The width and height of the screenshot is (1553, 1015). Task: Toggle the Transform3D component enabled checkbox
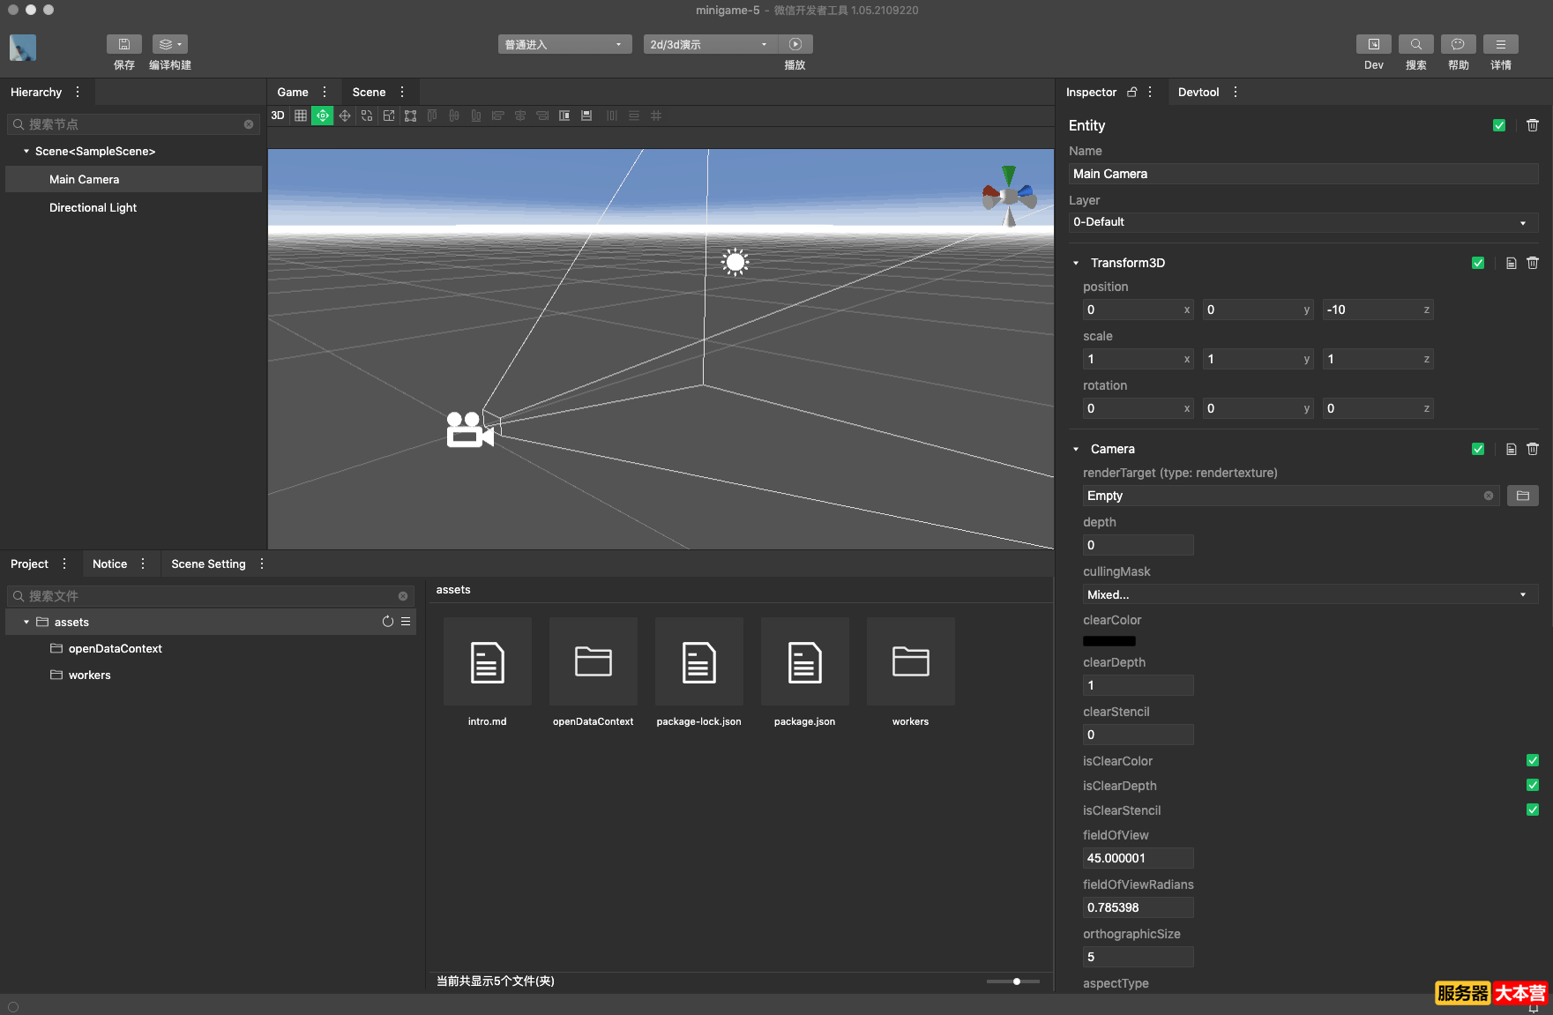coord(1478,263)
